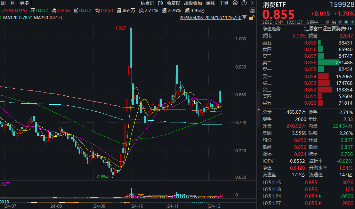Click the 综合屏 button
This screenshot has height=209, width=355.
pos(147,3)
